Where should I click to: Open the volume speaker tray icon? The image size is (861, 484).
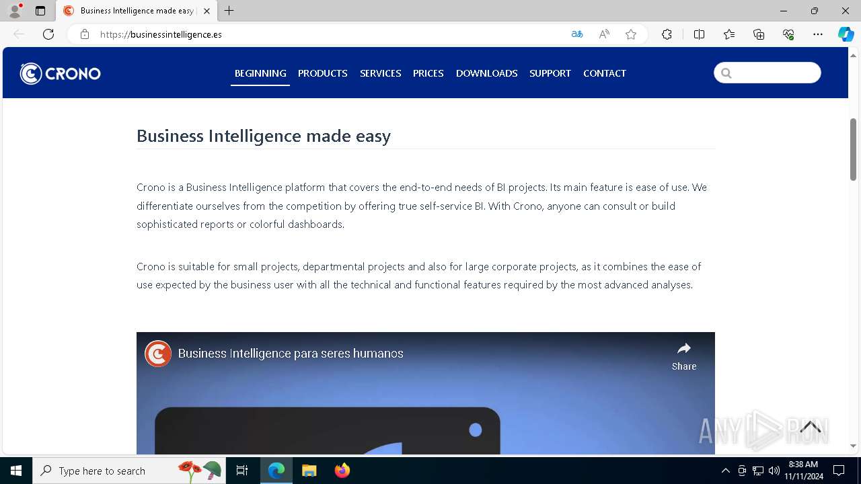coord(774,471)
